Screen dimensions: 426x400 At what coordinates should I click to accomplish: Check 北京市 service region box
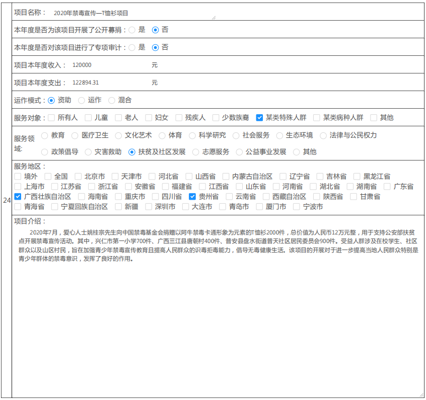[x=78, y=177]
